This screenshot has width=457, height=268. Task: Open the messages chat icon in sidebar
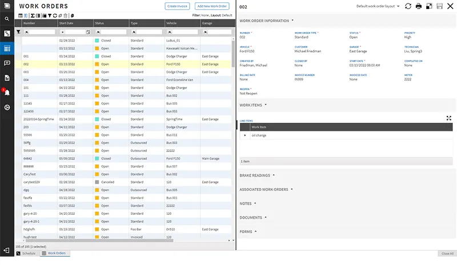[x=7, y=63]
